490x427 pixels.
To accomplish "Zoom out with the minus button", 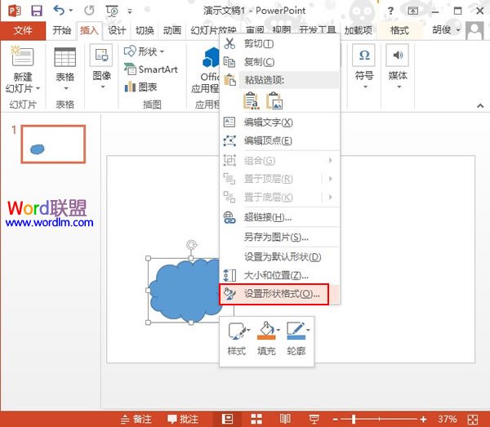I will pos(336,419).
